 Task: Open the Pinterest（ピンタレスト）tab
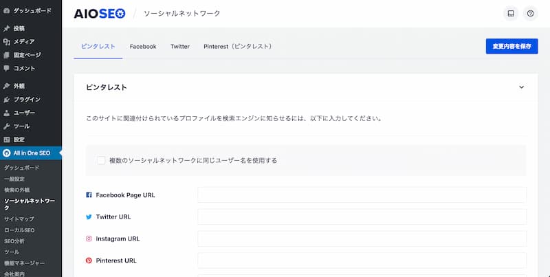click(238, 46)
